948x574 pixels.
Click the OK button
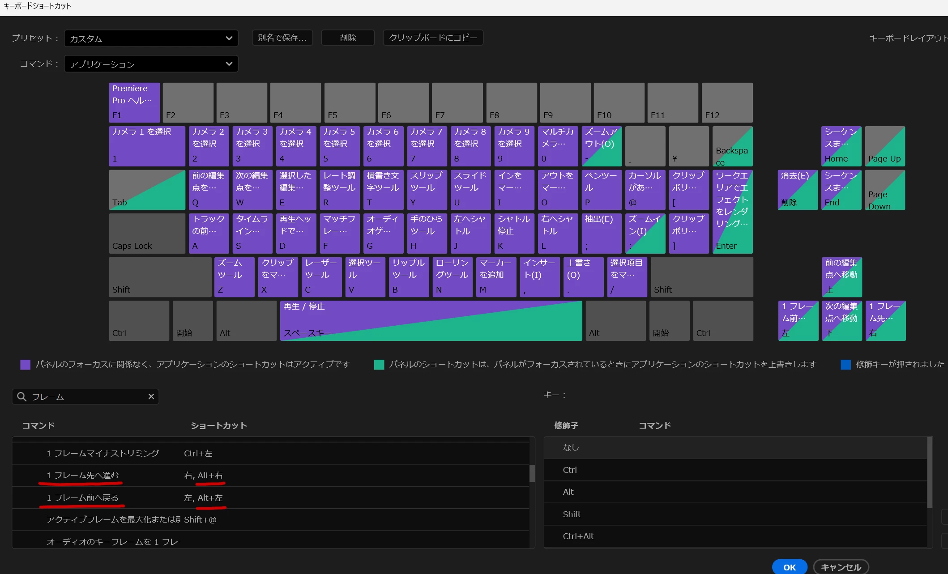[x=790, y=567]
